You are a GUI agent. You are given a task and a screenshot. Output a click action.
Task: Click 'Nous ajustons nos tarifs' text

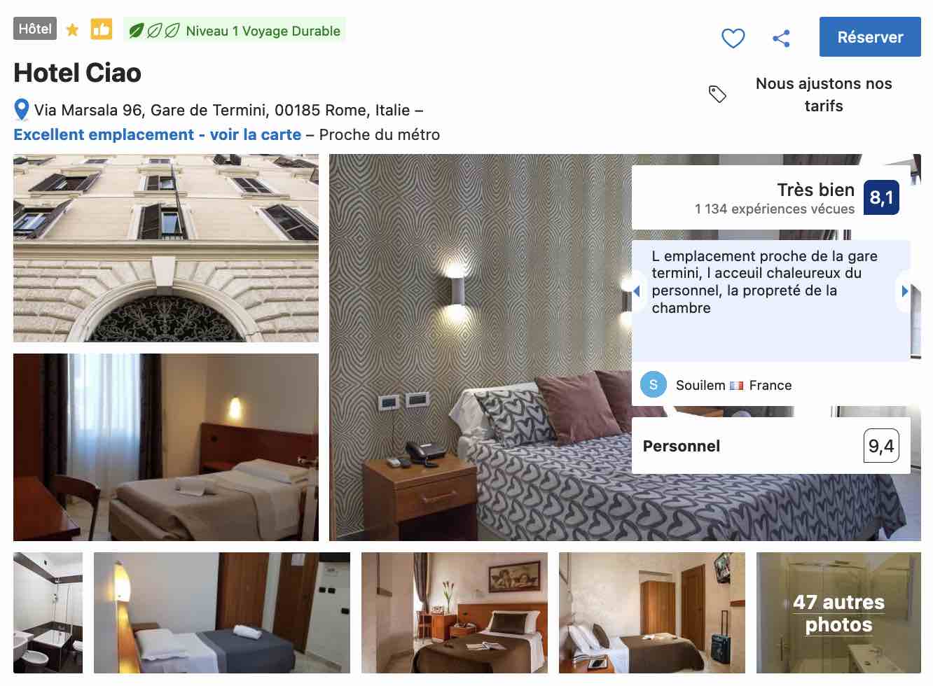[824, 94]
